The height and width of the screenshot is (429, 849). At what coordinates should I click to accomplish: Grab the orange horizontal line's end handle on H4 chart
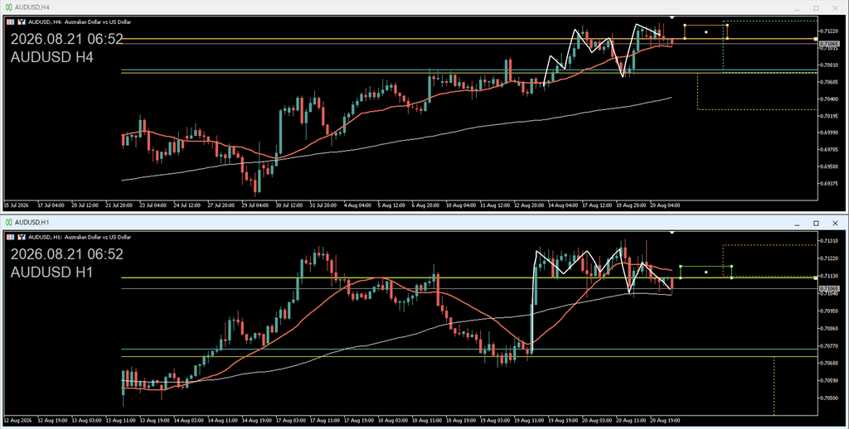click(816, 39)
